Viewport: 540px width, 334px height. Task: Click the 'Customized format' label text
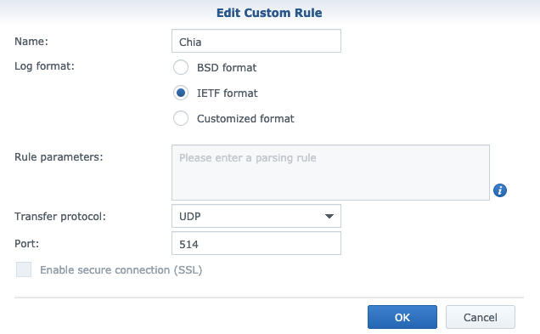[x=245, y=119]
